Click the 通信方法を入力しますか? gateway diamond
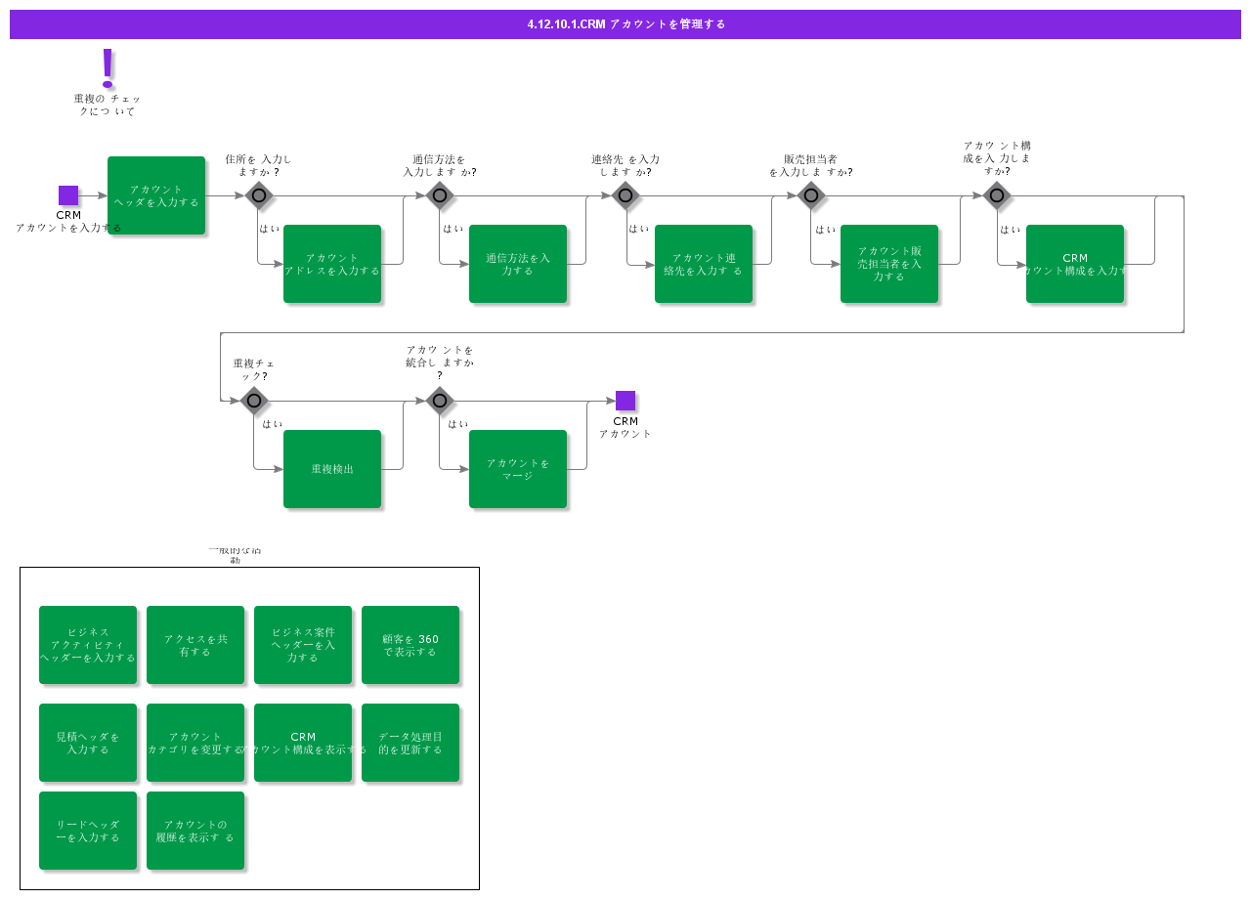 tap(440, 195)
